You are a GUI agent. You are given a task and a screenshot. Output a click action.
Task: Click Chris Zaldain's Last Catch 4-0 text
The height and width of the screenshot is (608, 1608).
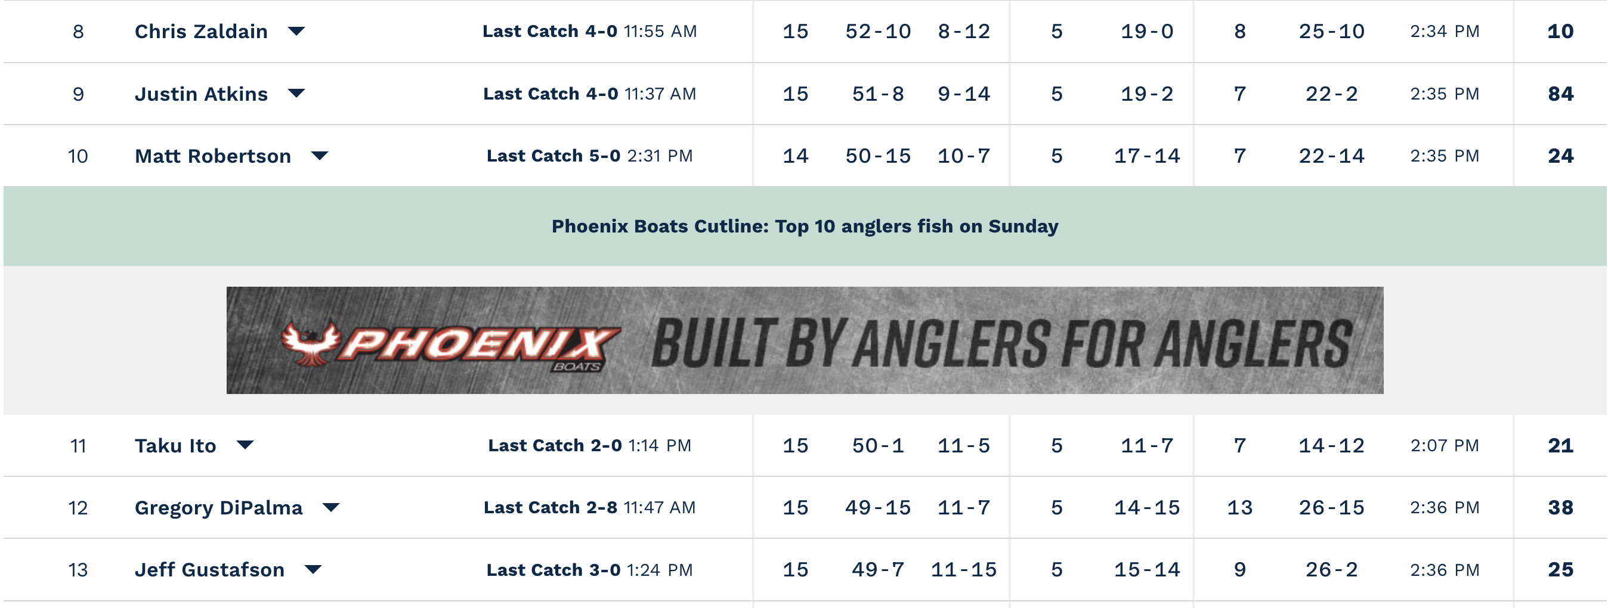tap(549, 31)
